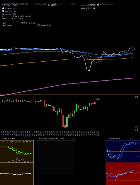Click the blue-background Stochastics chart panel
Viewport: 140px width, 185px height.
click(123, 151)
